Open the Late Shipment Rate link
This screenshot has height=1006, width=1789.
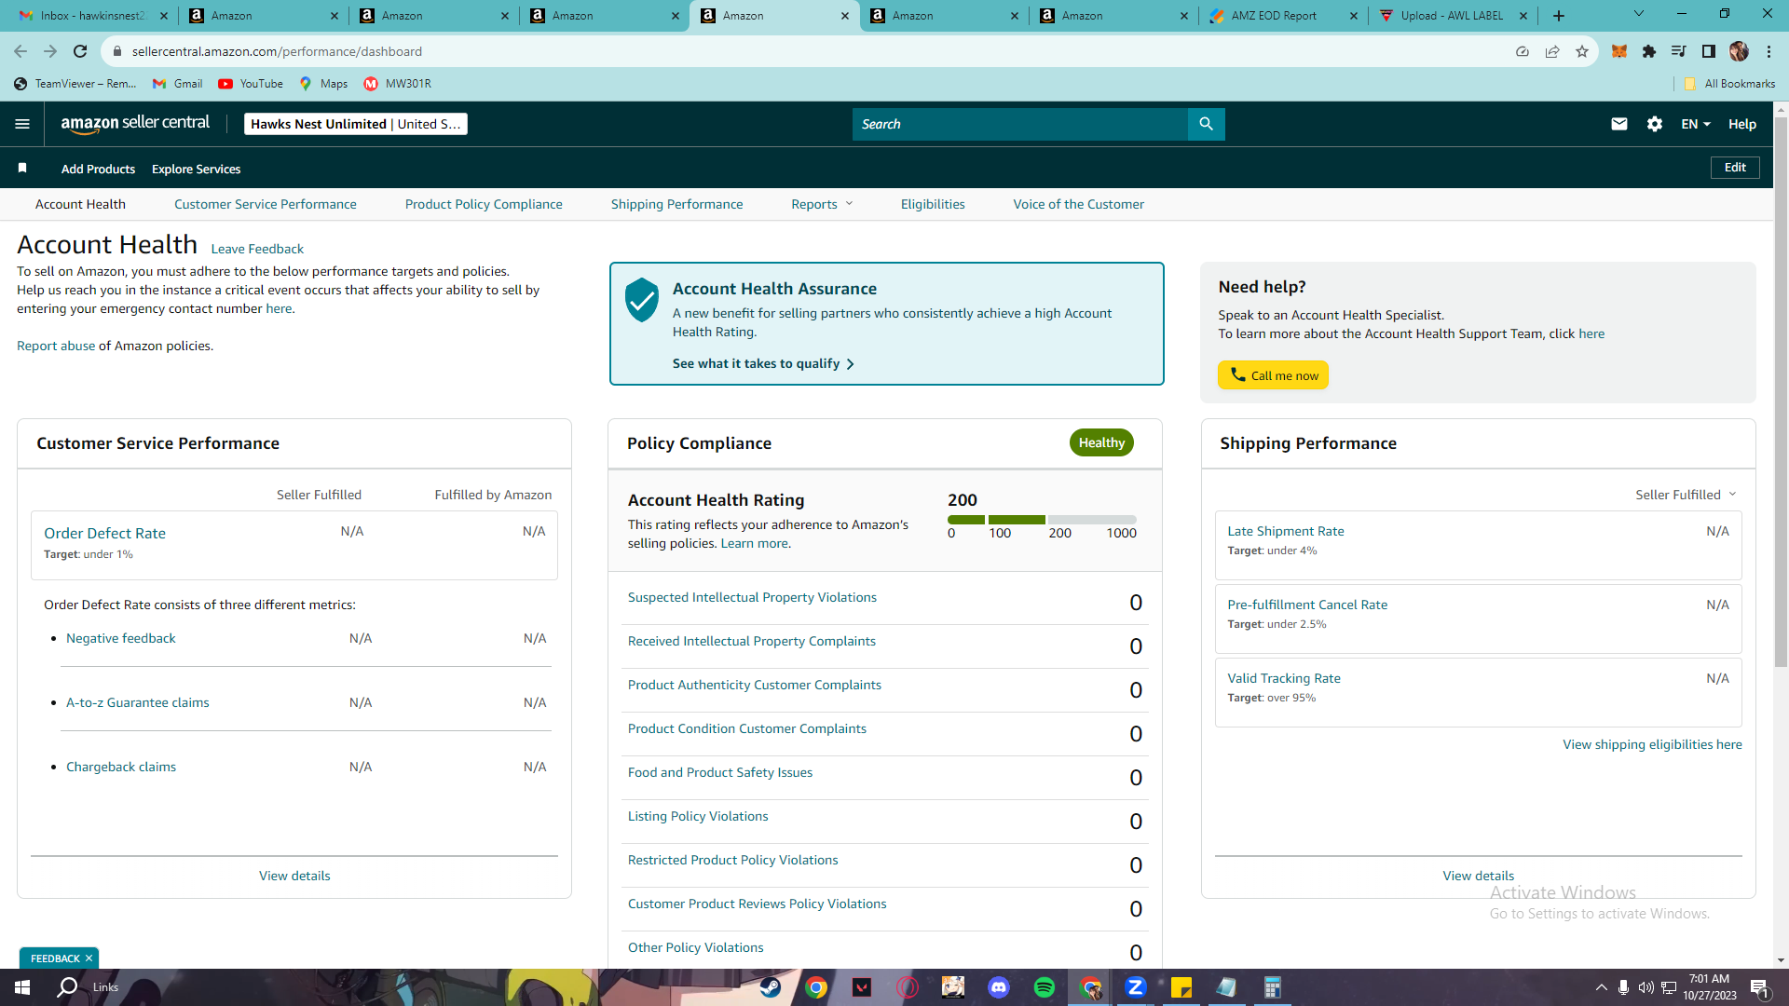(1286, 531)
